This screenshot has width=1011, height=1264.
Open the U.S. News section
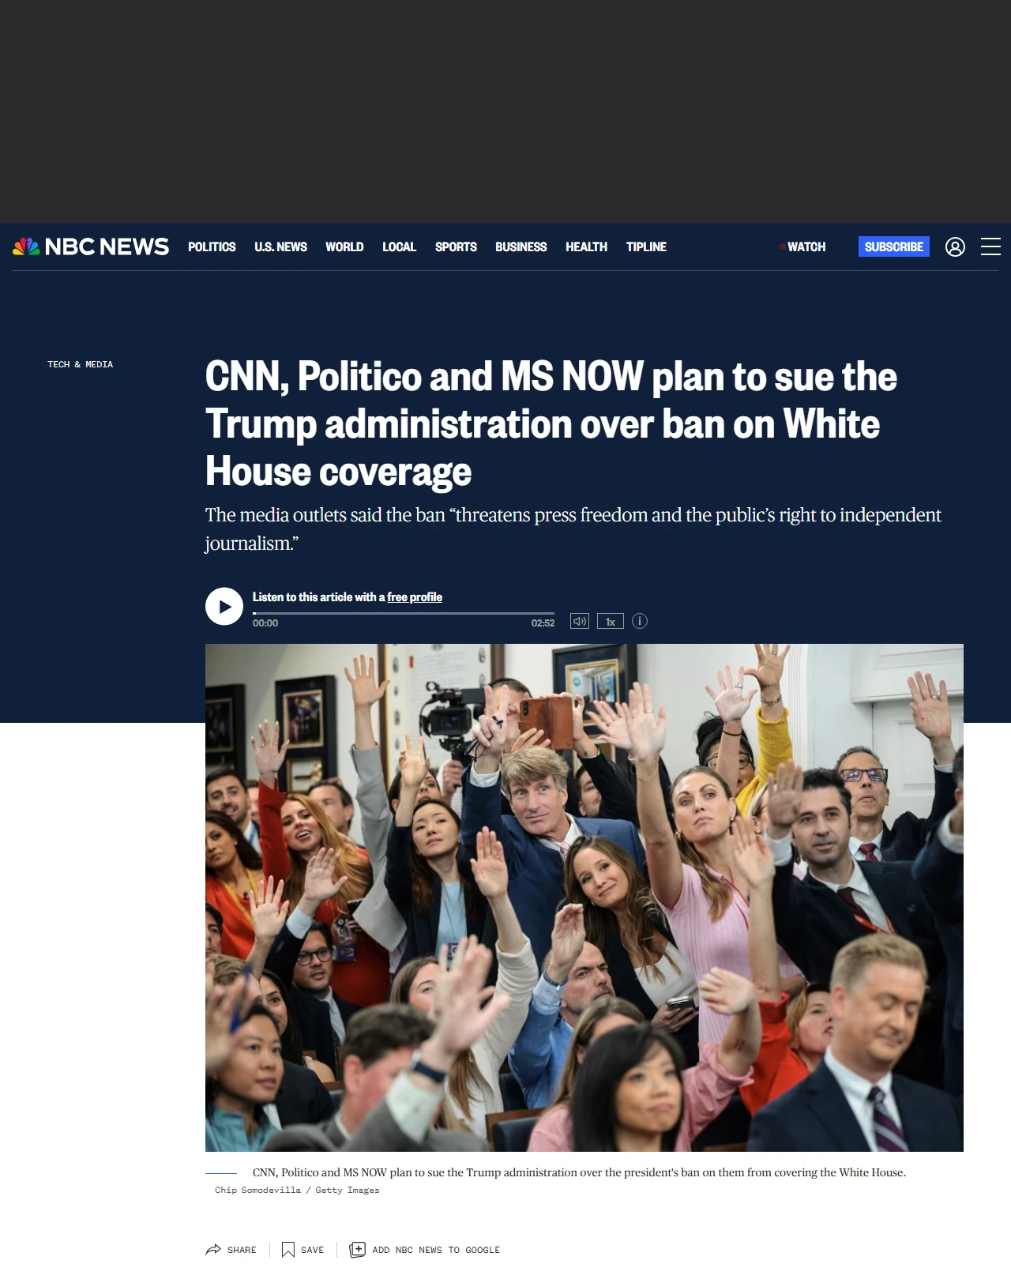[x=280, y=247]
